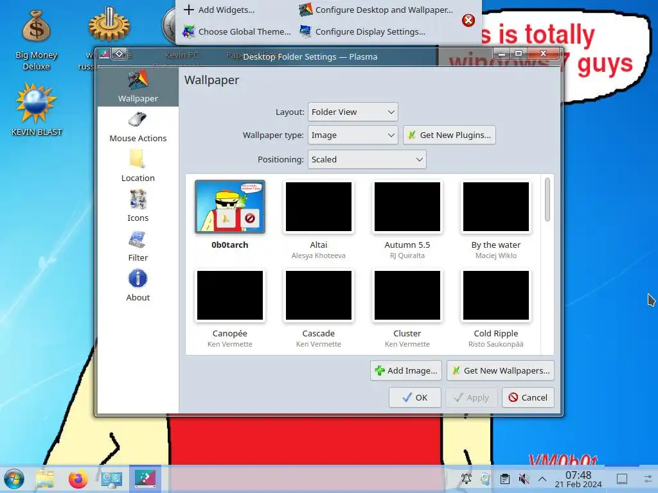Screen dimensions: 658x493
Task: Open the Wallpaper settings page
Action: 138,87
